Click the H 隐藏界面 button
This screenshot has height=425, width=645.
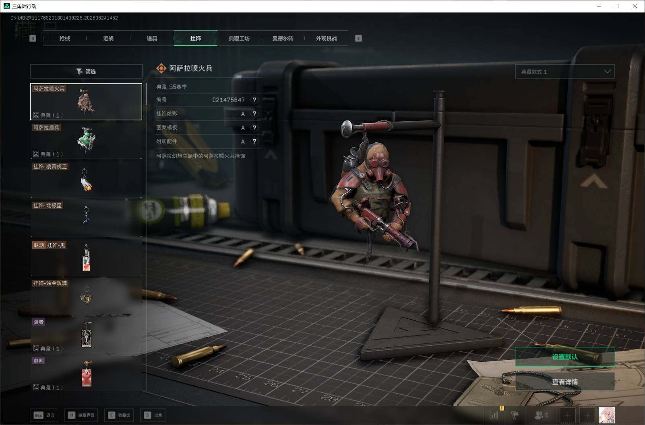pyautogui.click(x=81, y=415)
